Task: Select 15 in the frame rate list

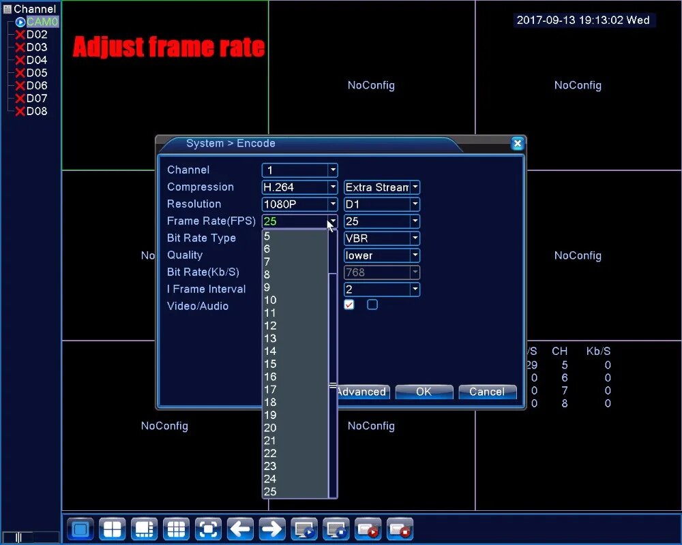Action: pos(295,364)
